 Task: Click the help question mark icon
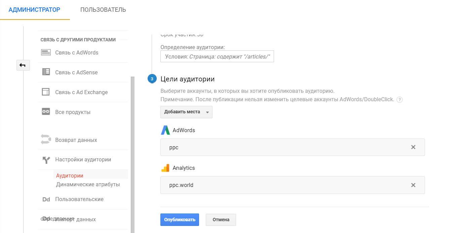click(400, 100)
